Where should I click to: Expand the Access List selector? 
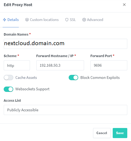[65, 110]
